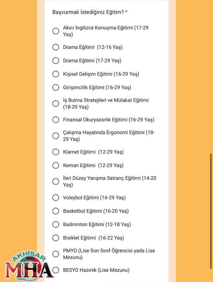Choose Finansal Okuryazarlık Eğitimi option
This screenshot has width=213, height=282.
(x=56, y=120)
